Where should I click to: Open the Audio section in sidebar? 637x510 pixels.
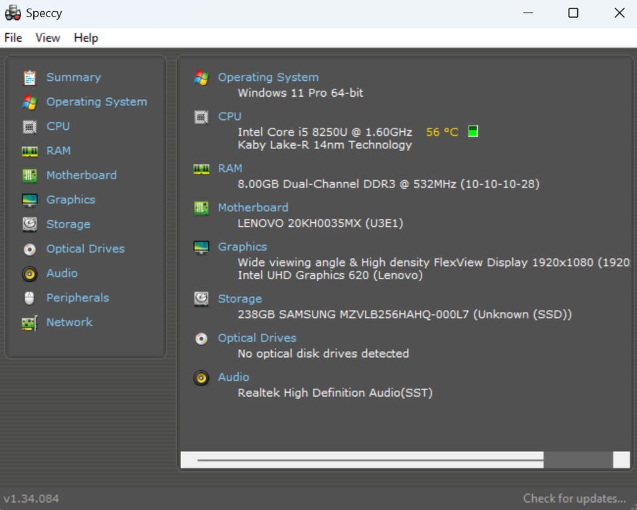coord(62,273)
